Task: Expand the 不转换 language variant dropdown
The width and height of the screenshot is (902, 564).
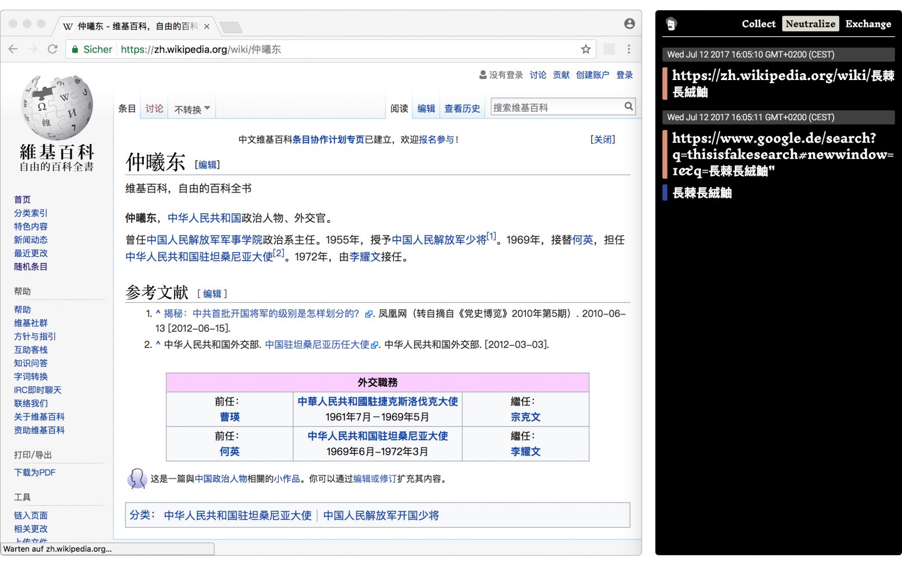Action: click(x=192, y=109)
